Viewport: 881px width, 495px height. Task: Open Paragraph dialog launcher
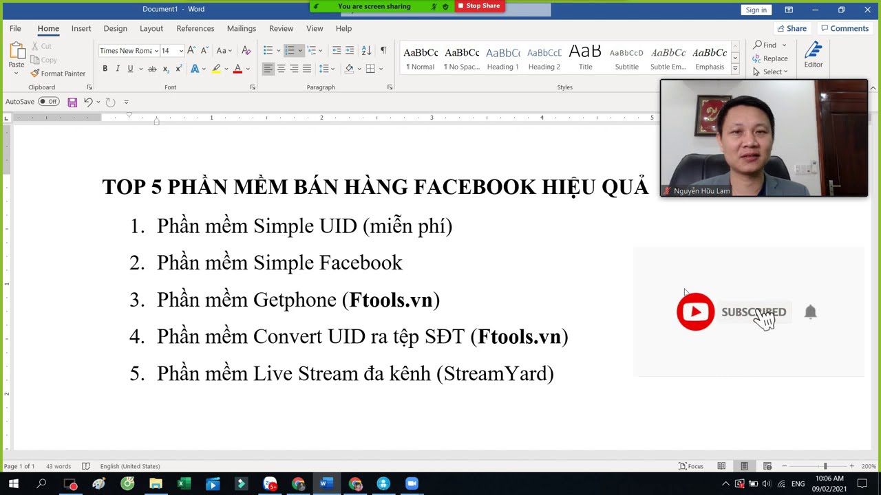[390, 87]
